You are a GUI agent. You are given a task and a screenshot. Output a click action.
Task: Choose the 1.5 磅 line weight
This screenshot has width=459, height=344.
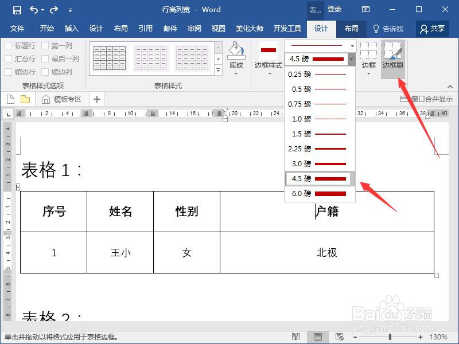[320, 134]
